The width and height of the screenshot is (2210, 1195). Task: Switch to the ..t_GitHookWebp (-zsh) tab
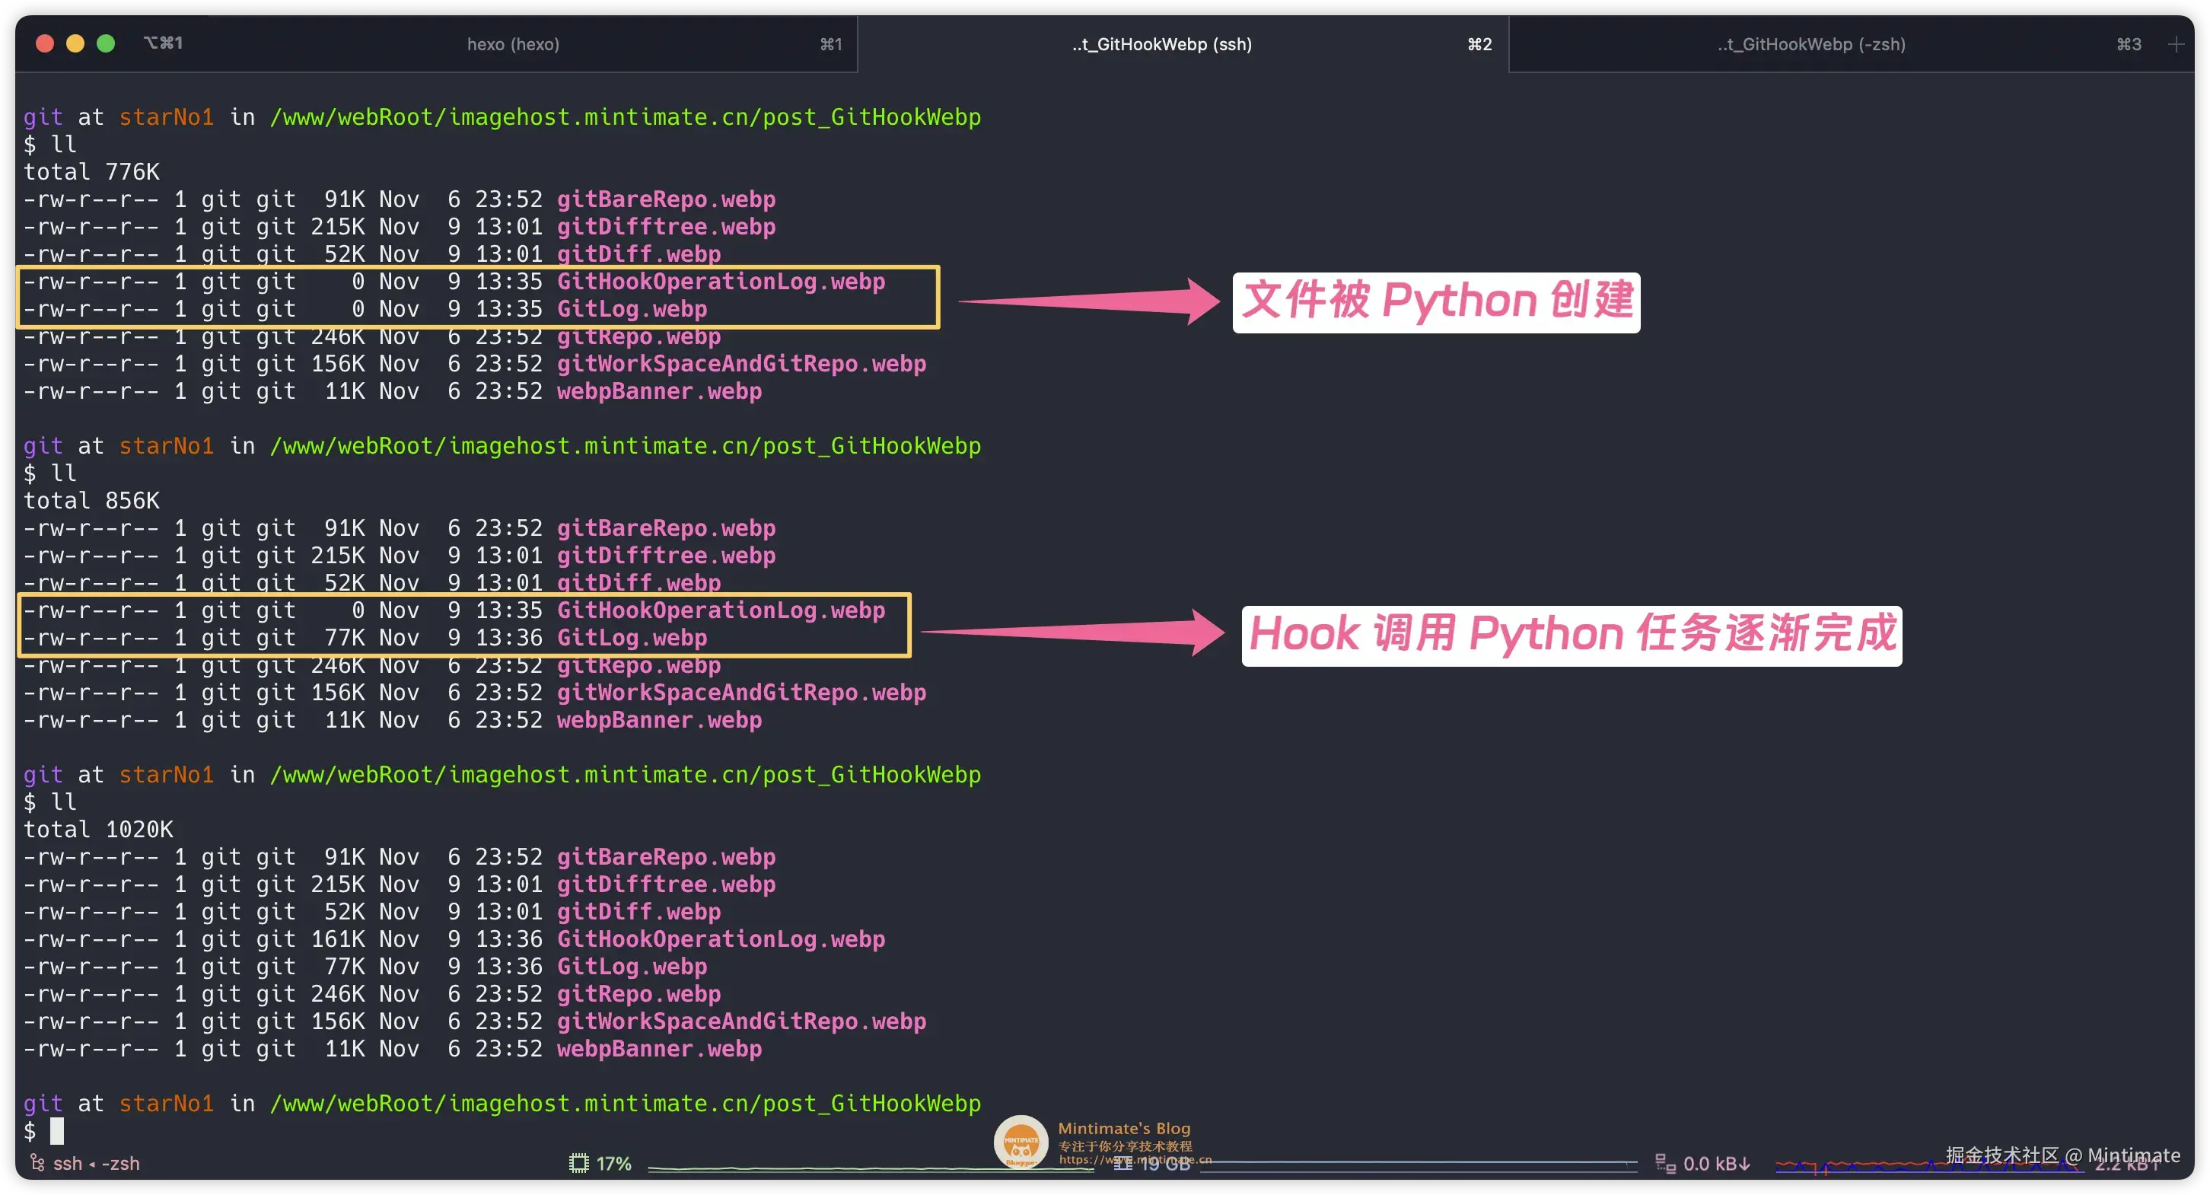click(1811, 43)
